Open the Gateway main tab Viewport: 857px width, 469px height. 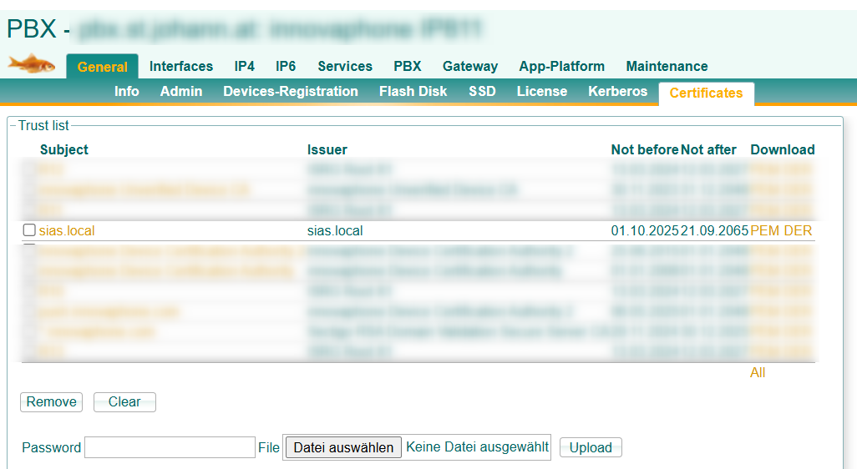[470, 67]
